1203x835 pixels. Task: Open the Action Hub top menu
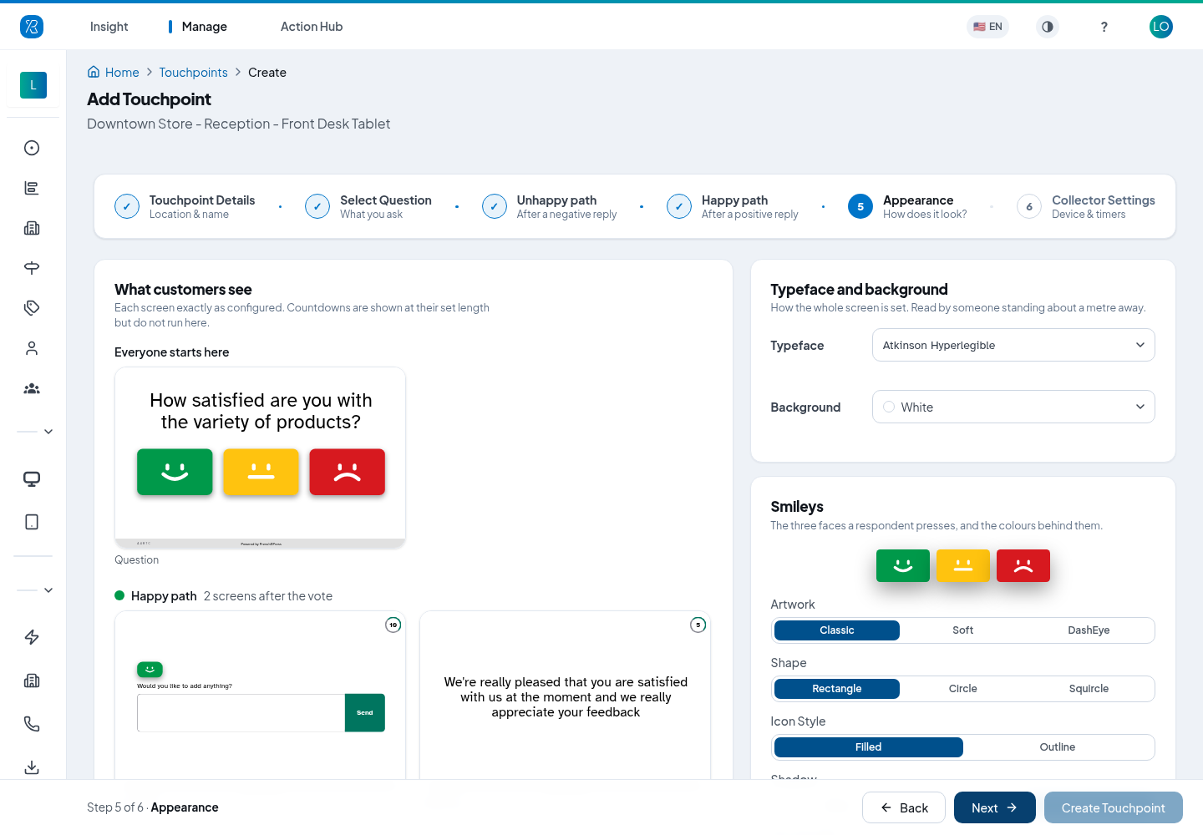[x=312, y=27]
